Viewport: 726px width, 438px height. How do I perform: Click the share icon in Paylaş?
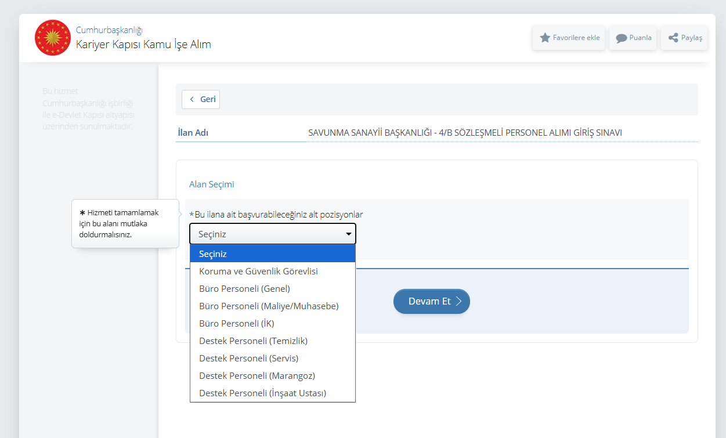[x=673, y=38]
